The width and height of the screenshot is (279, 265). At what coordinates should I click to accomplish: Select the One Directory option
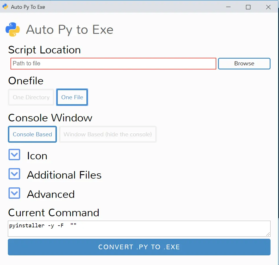coord(31,97)
